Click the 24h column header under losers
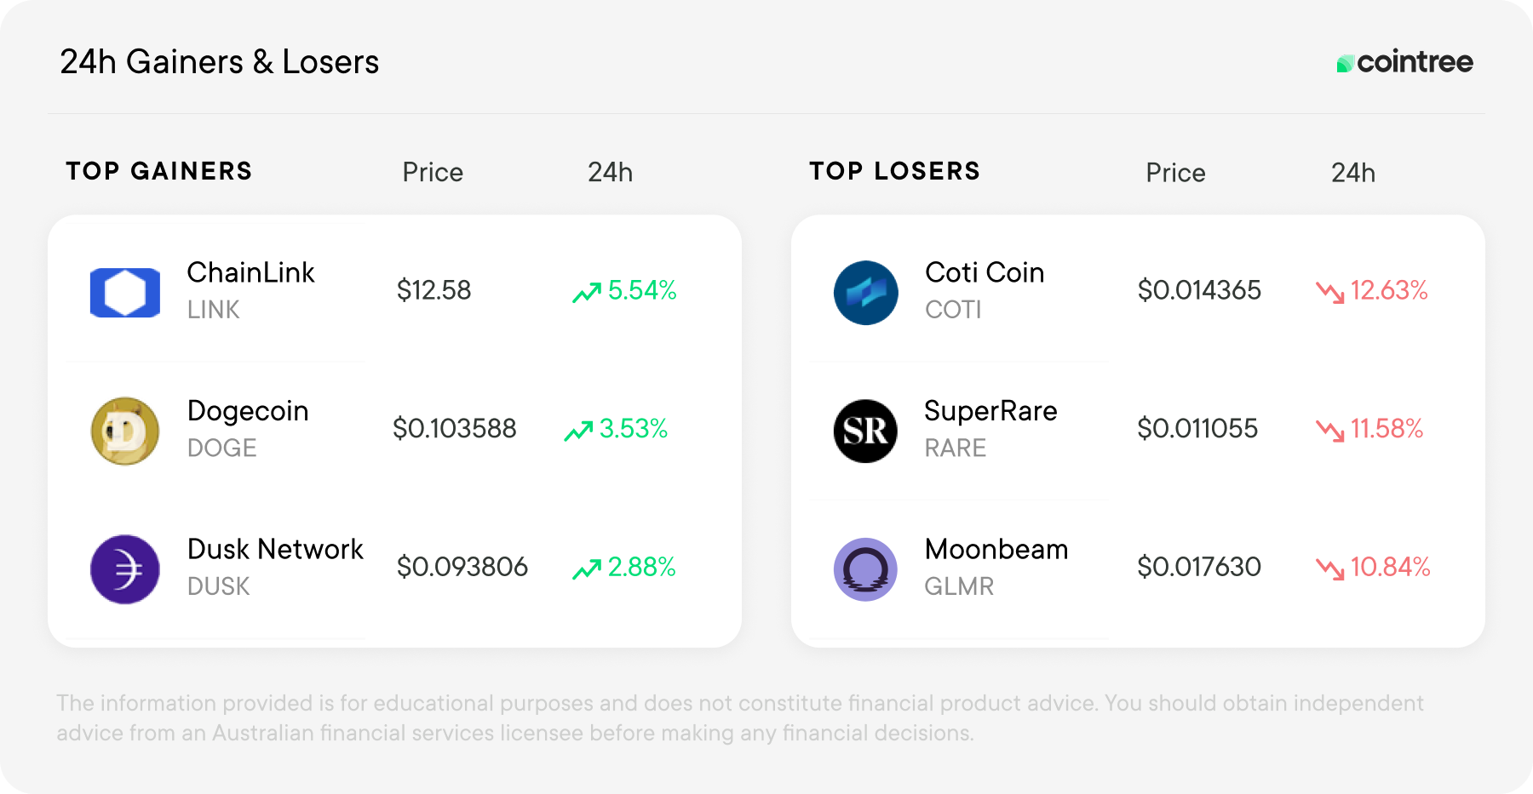The image size is (1533, 794). 1353,173
